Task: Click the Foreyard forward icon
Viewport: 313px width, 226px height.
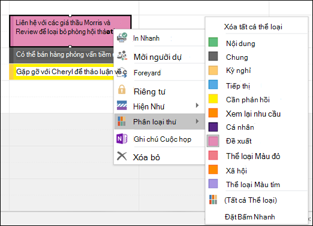Action: tap(122, 72)
